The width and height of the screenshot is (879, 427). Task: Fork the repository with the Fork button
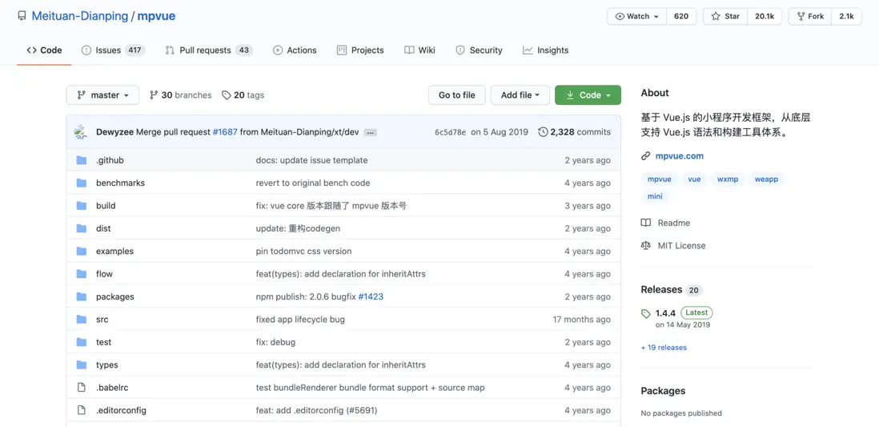pos(809,16)
